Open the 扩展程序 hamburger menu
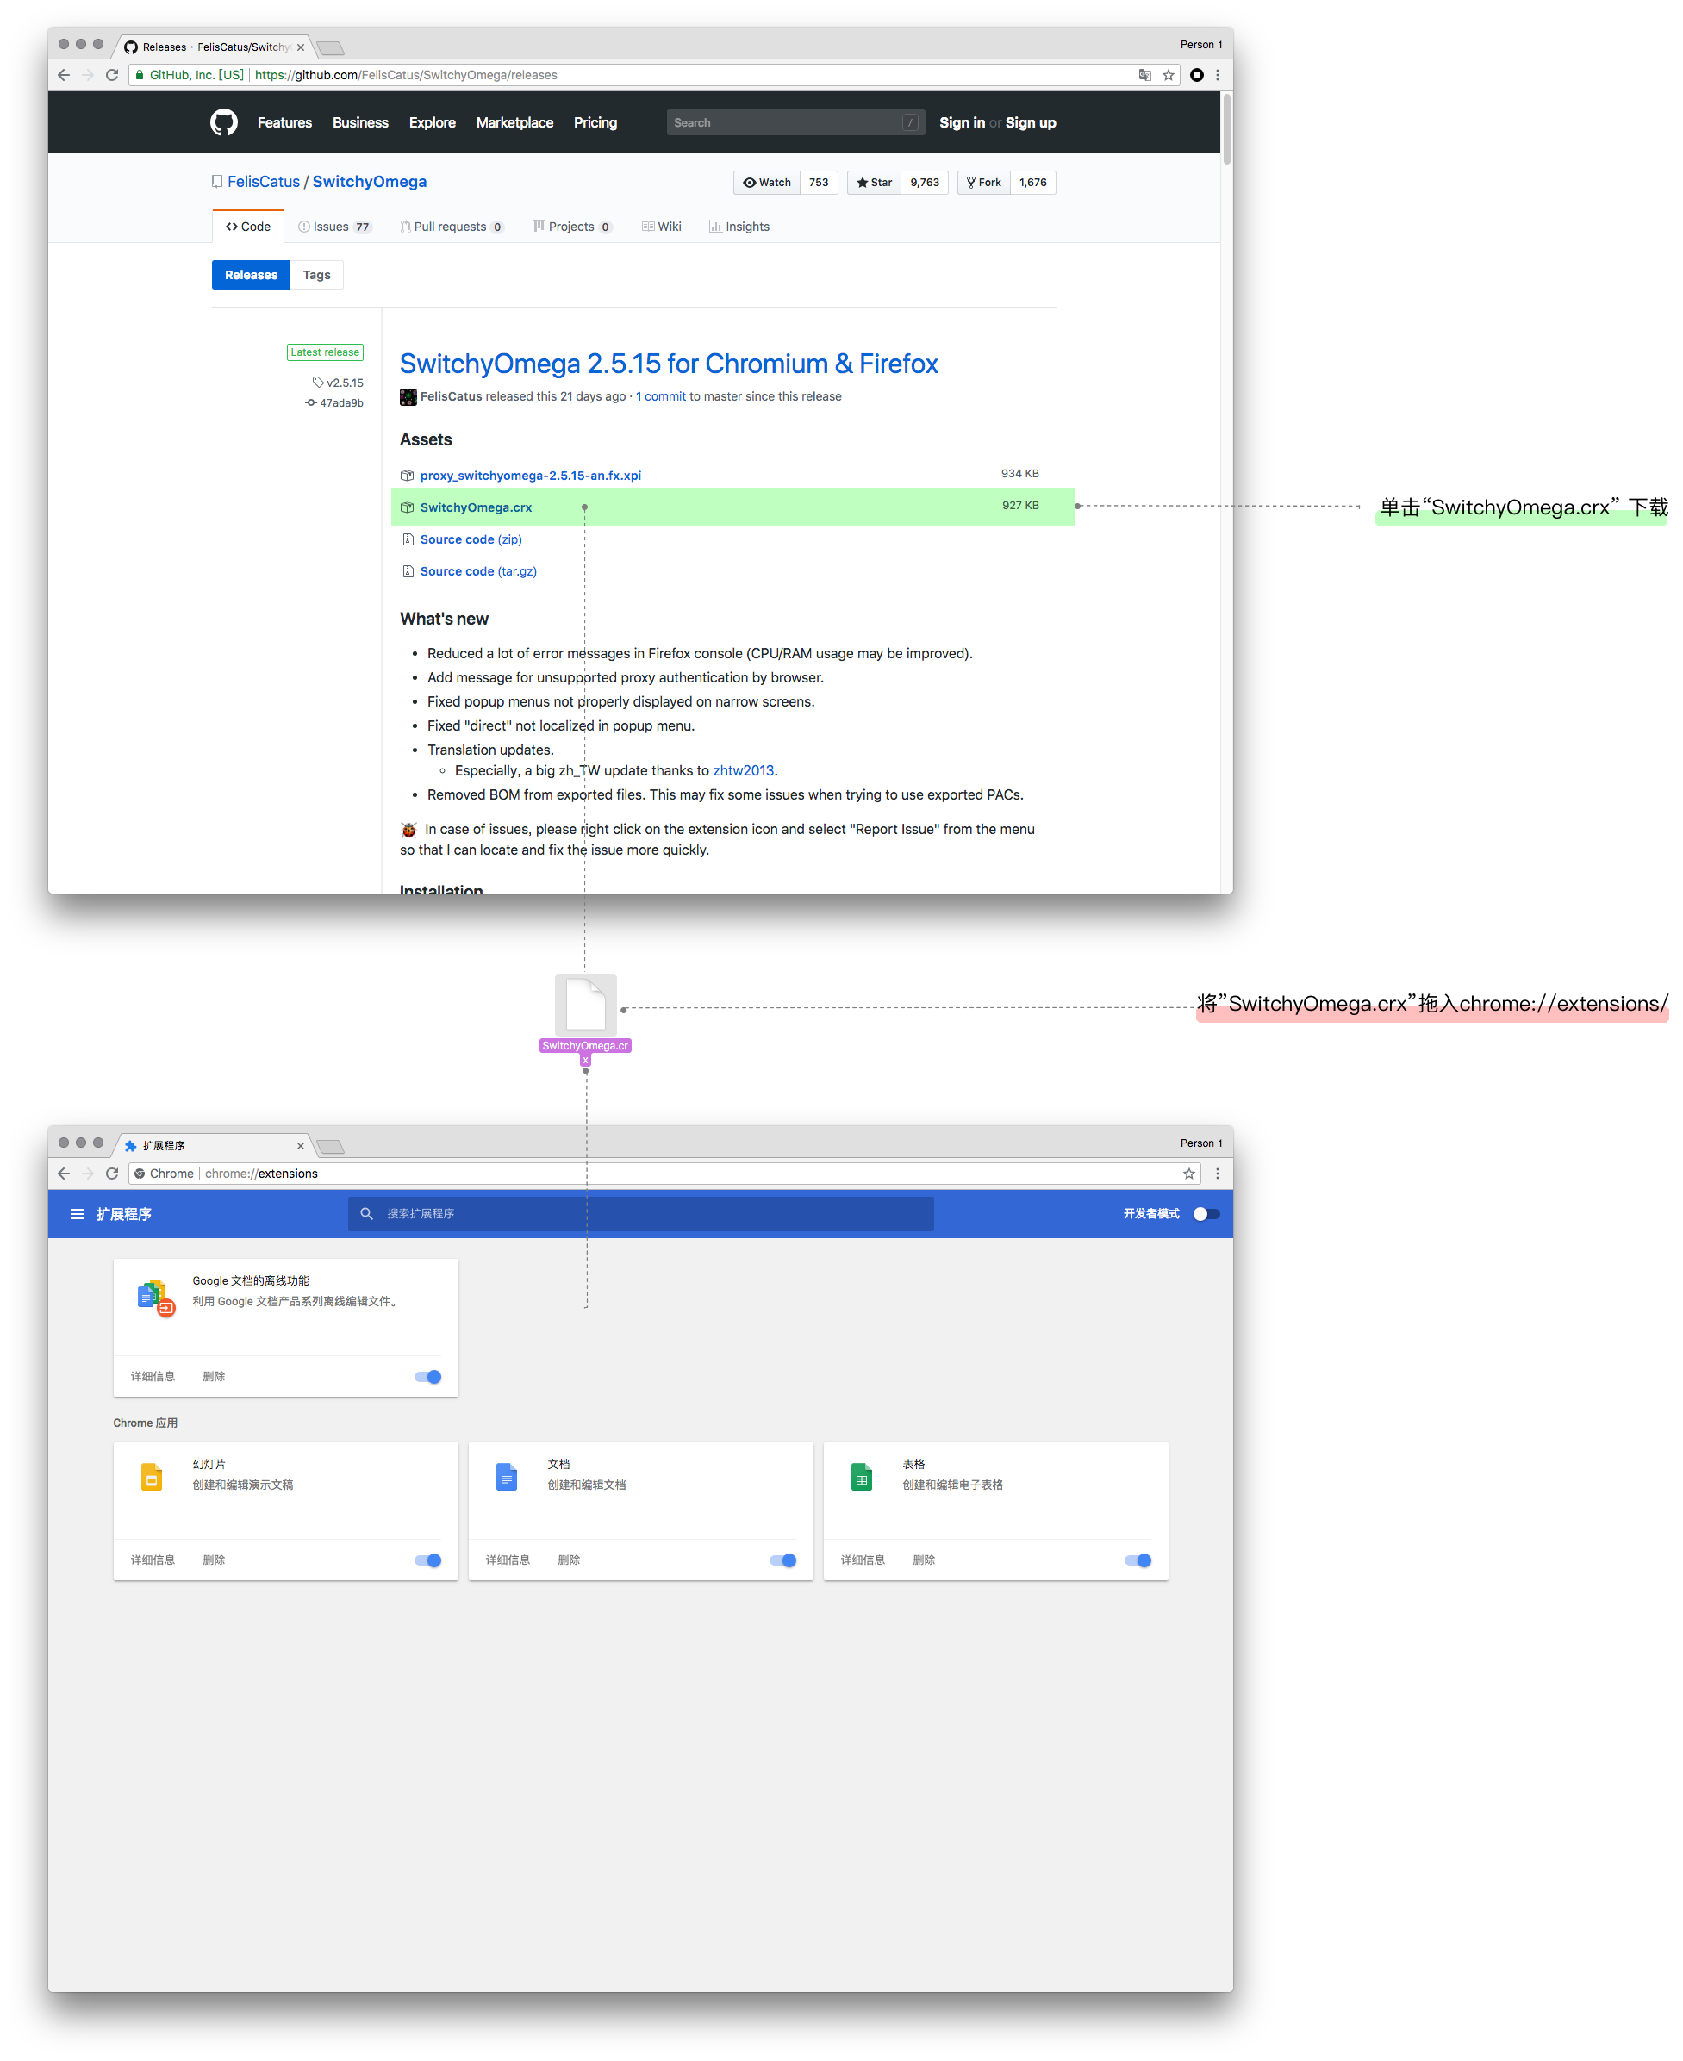Image resolution: width=1683 pixels, height=2061 pixels. pos(78,1214)
